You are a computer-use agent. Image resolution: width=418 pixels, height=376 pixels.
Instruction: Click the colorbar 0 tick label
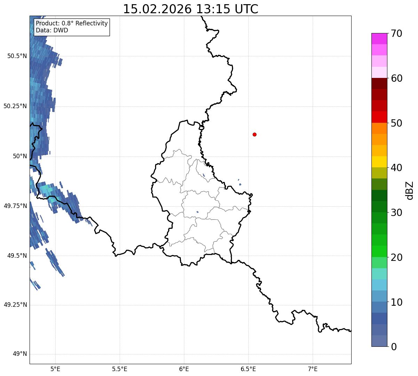coord(394,347)
